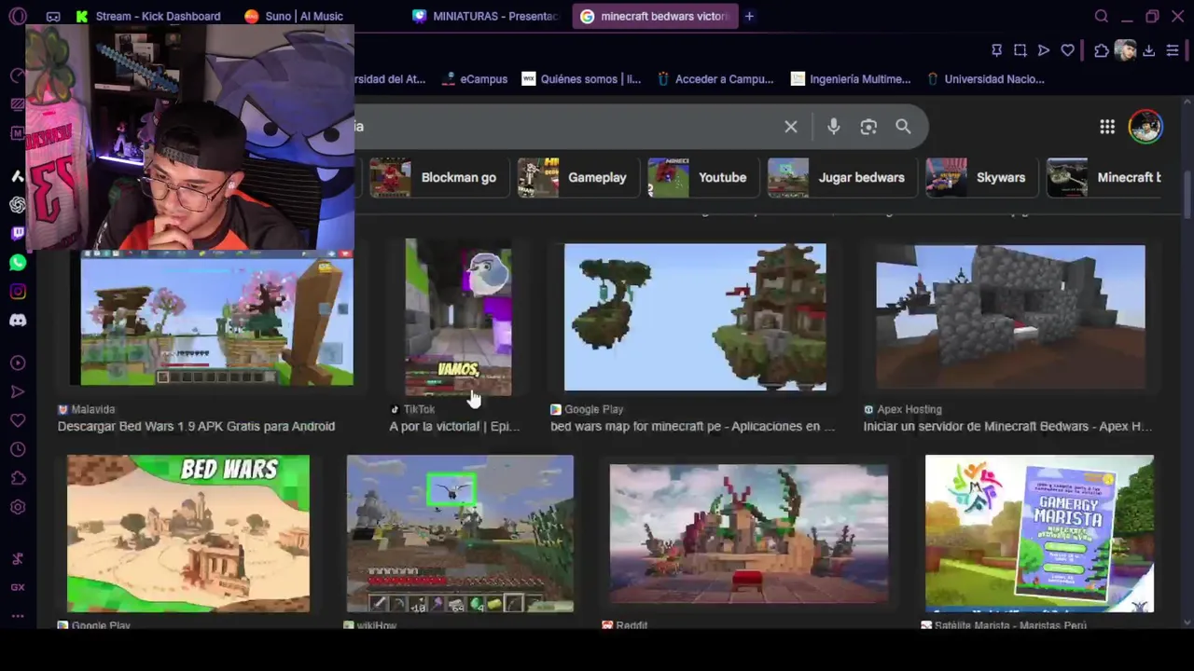The height and width of the screenshot is (671, 1194).
Task: Open 'bed wars map for minecraft pe' link
Action: coord(692,426)
